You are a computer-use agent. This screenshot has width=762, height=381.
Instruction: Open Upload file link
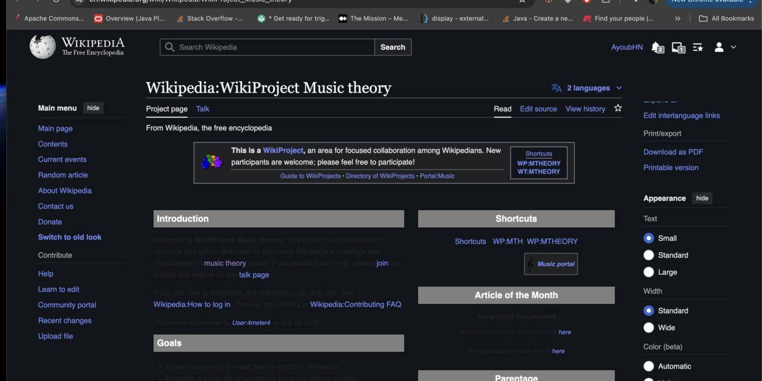[56, 336]
